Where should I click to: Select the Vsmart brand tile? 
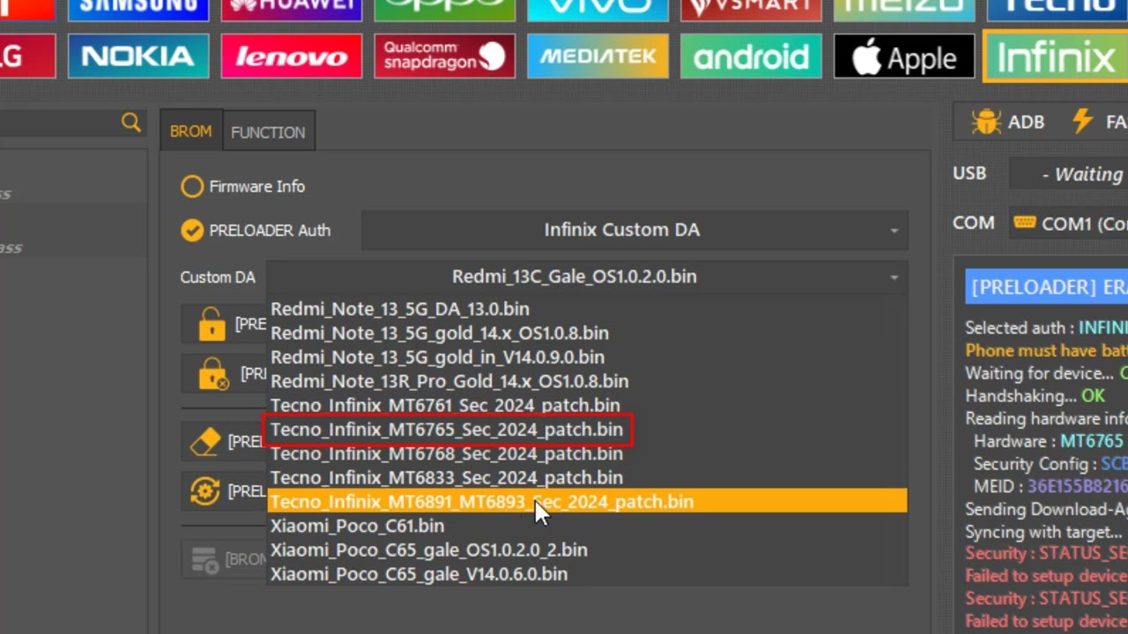[x=751, y=9]
